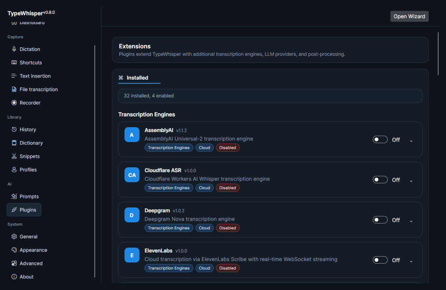Click the Extensions header title

pyautogui.click(x=135, y=46)
